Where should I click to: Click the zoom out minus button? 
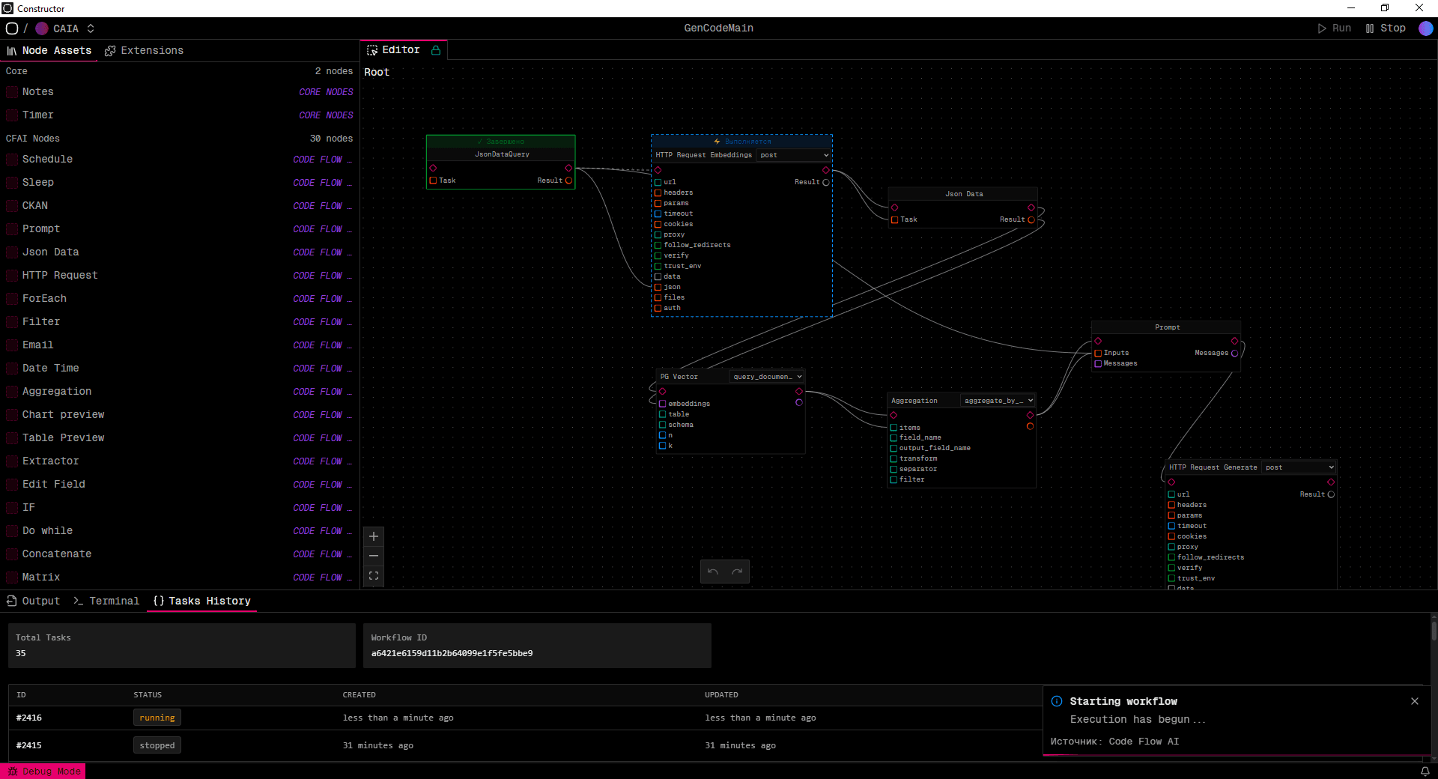pos(374,556)
